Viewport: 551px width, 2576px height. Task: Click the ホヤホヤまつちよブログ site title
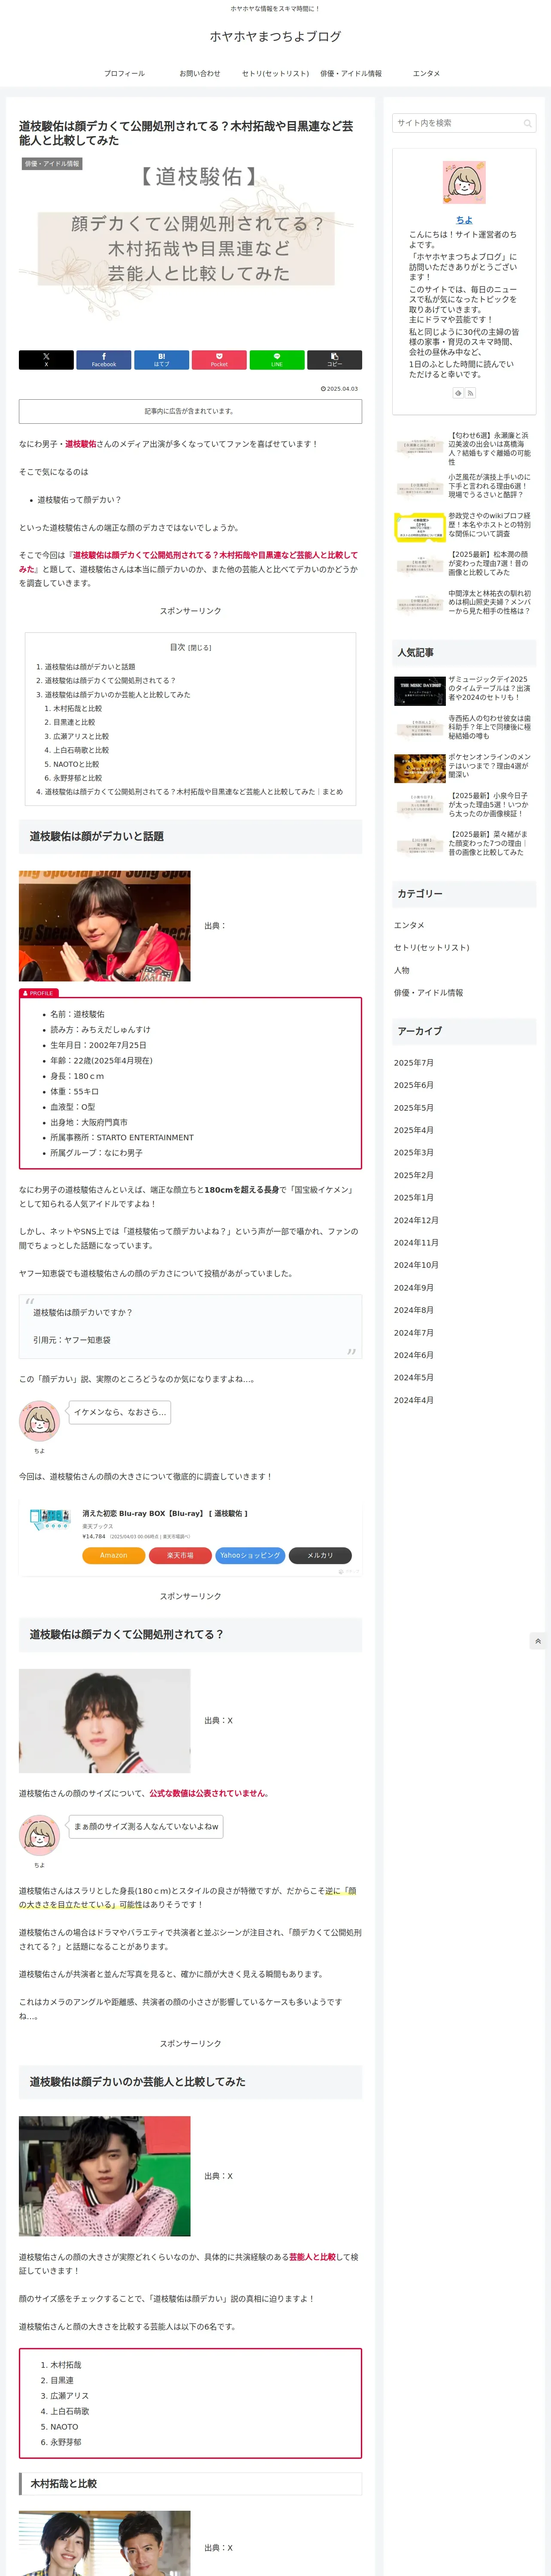pyautogui.click(x=275, y=36)
